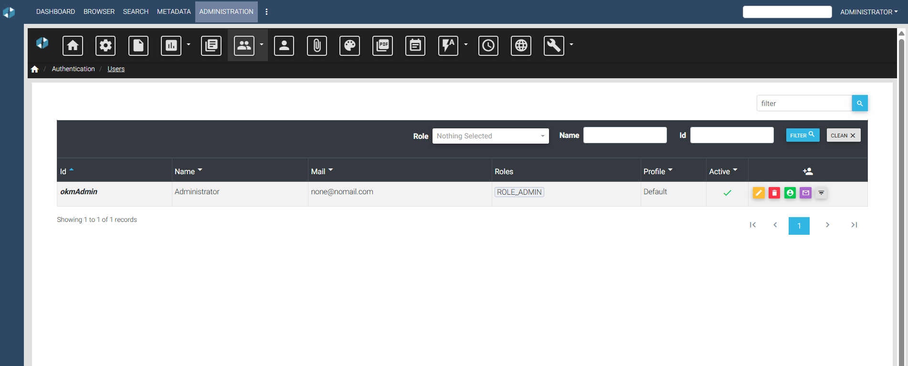Image resolution: width=908 pixels, height=366 pixels.
Task: Open the clock icon in the toolbar
Action: 488,46
